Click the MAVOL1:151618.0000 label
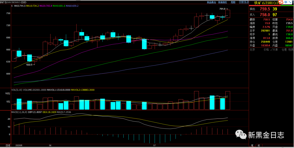The image size is (294, 148). click(59, 90)
